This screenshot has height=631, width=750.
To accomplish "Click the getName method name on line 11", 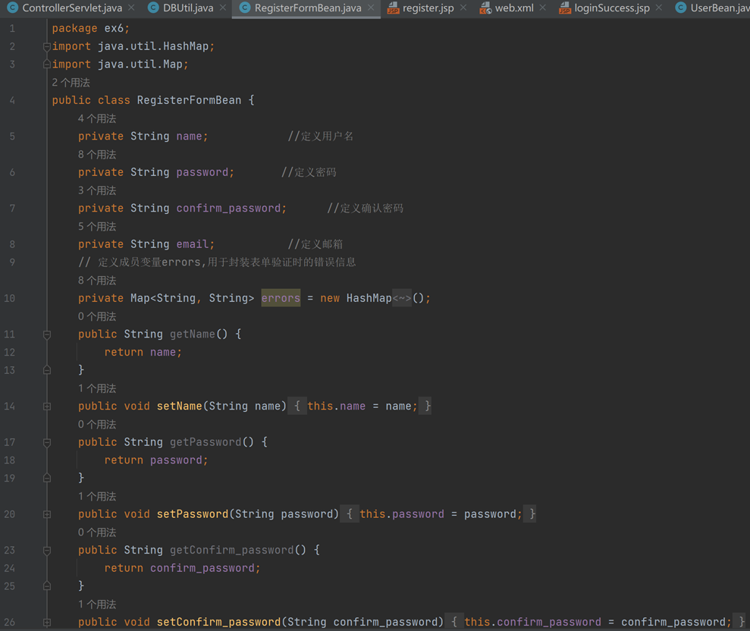I will pos(193,334).
